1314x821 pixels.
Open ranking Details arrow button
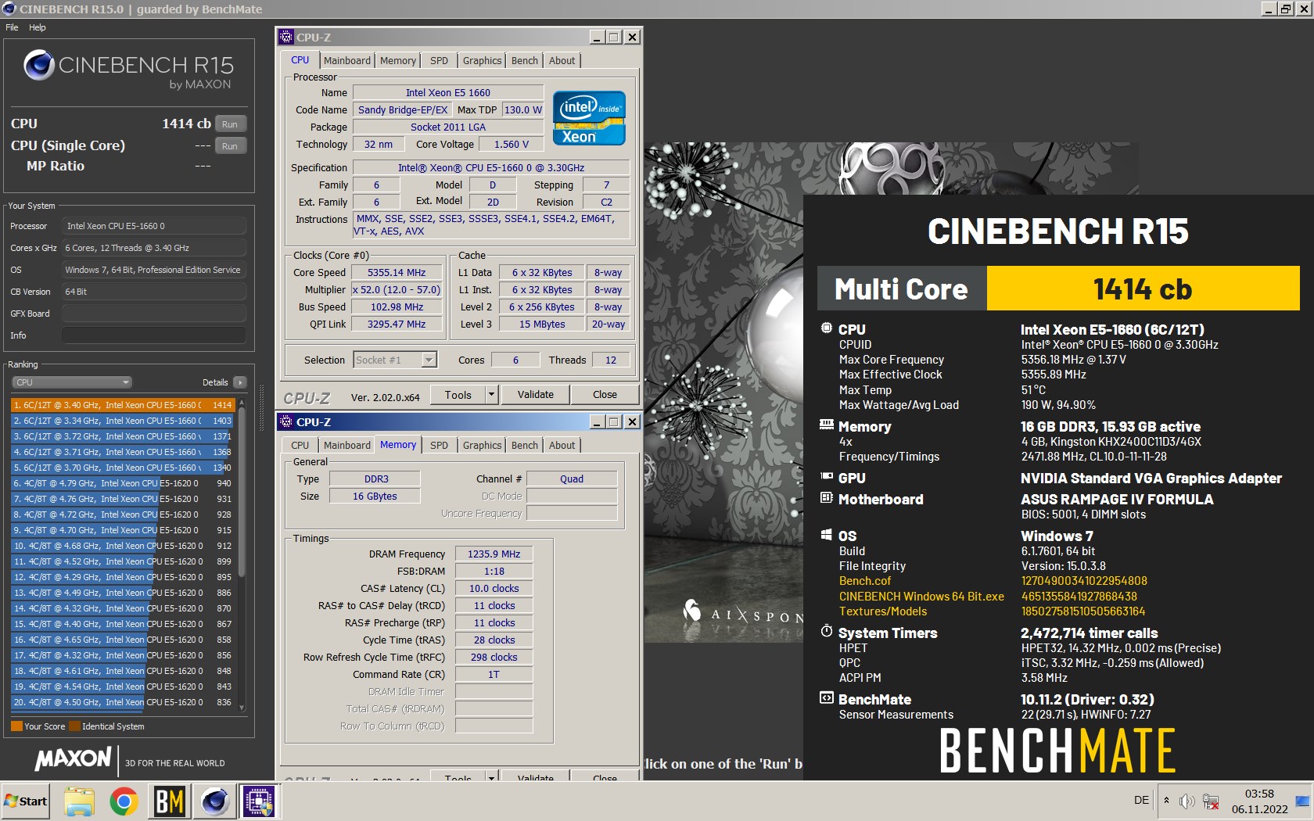[239, 382]
